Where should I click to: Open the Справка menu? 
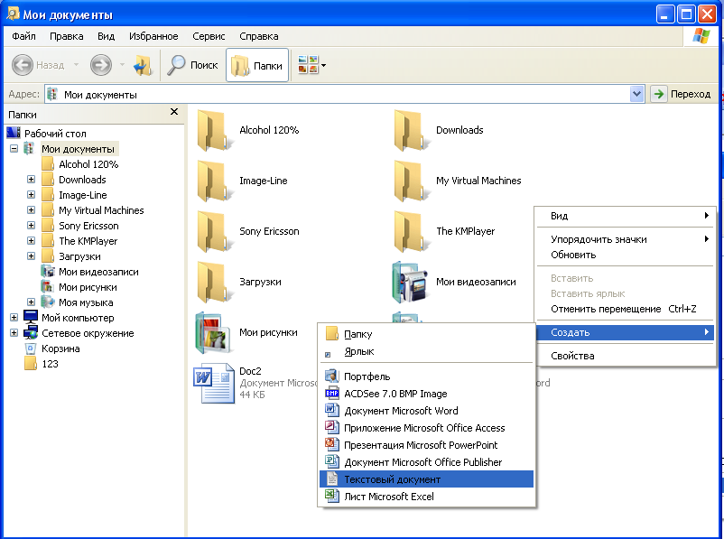[x=258, y=36]
